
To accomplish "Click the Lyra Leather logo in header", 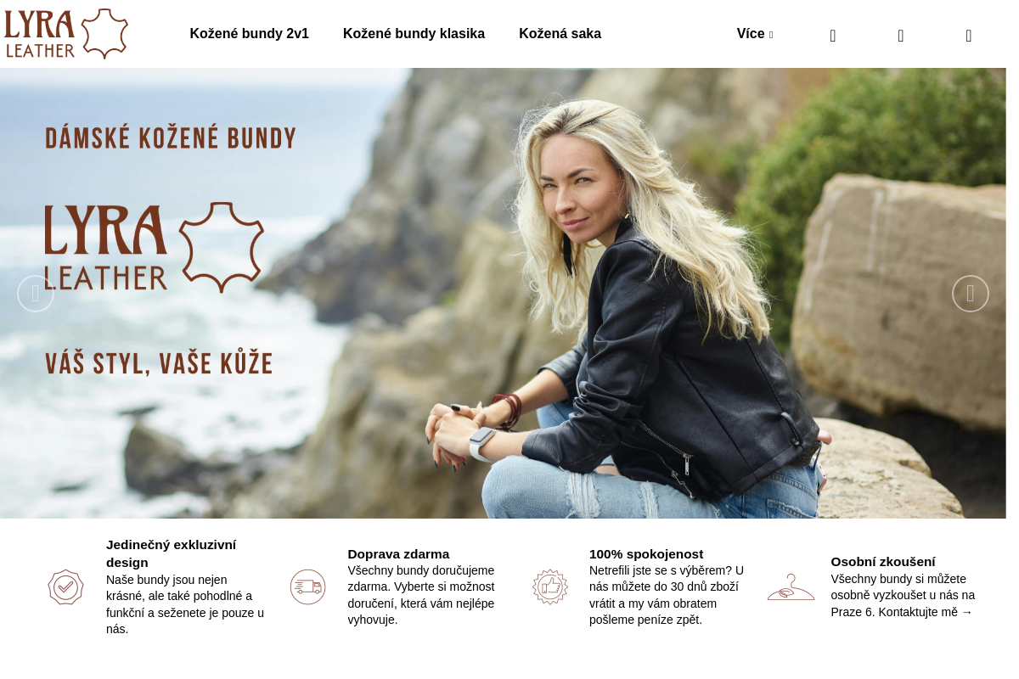I will click(66, 34).
